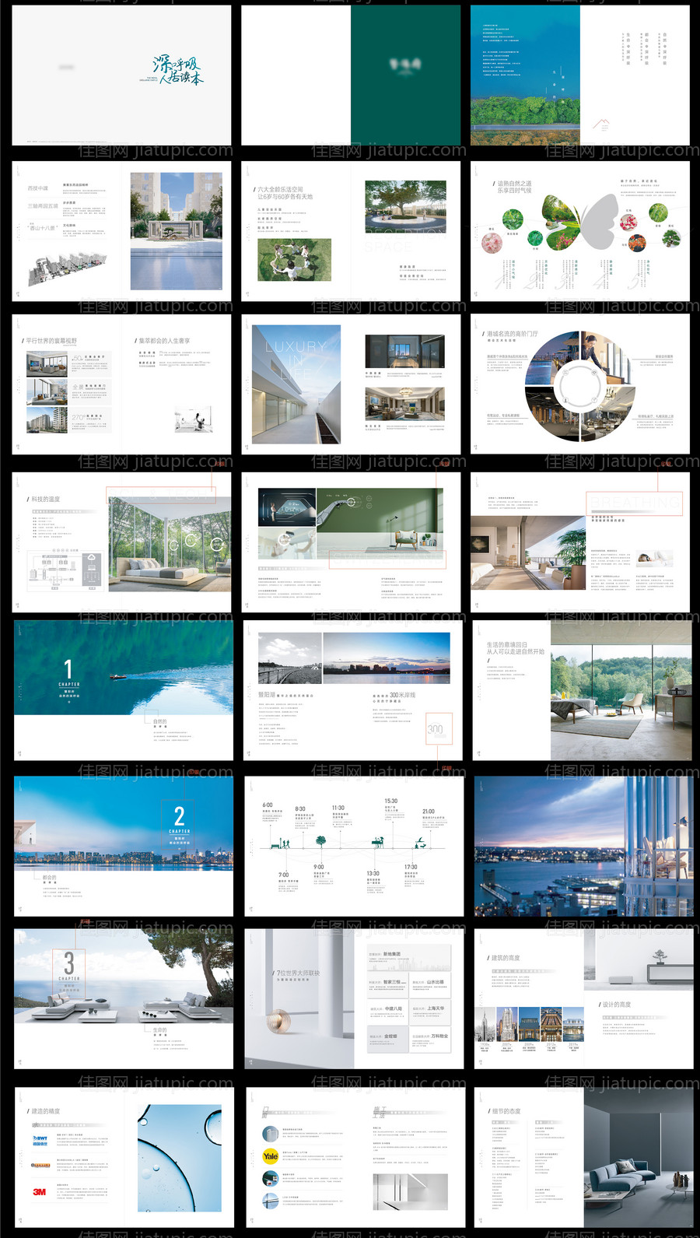Click the teal calligraphy title logo
The width and height of the screenshot is (700, 1238).
click(x=178, y=69)
